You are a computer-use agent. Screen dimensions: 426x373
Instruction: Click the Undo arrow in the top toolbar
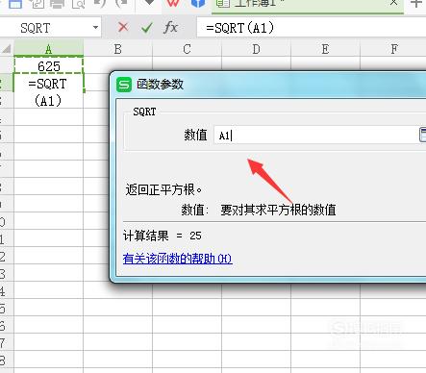pyautogui.click(x=100, y=4)
